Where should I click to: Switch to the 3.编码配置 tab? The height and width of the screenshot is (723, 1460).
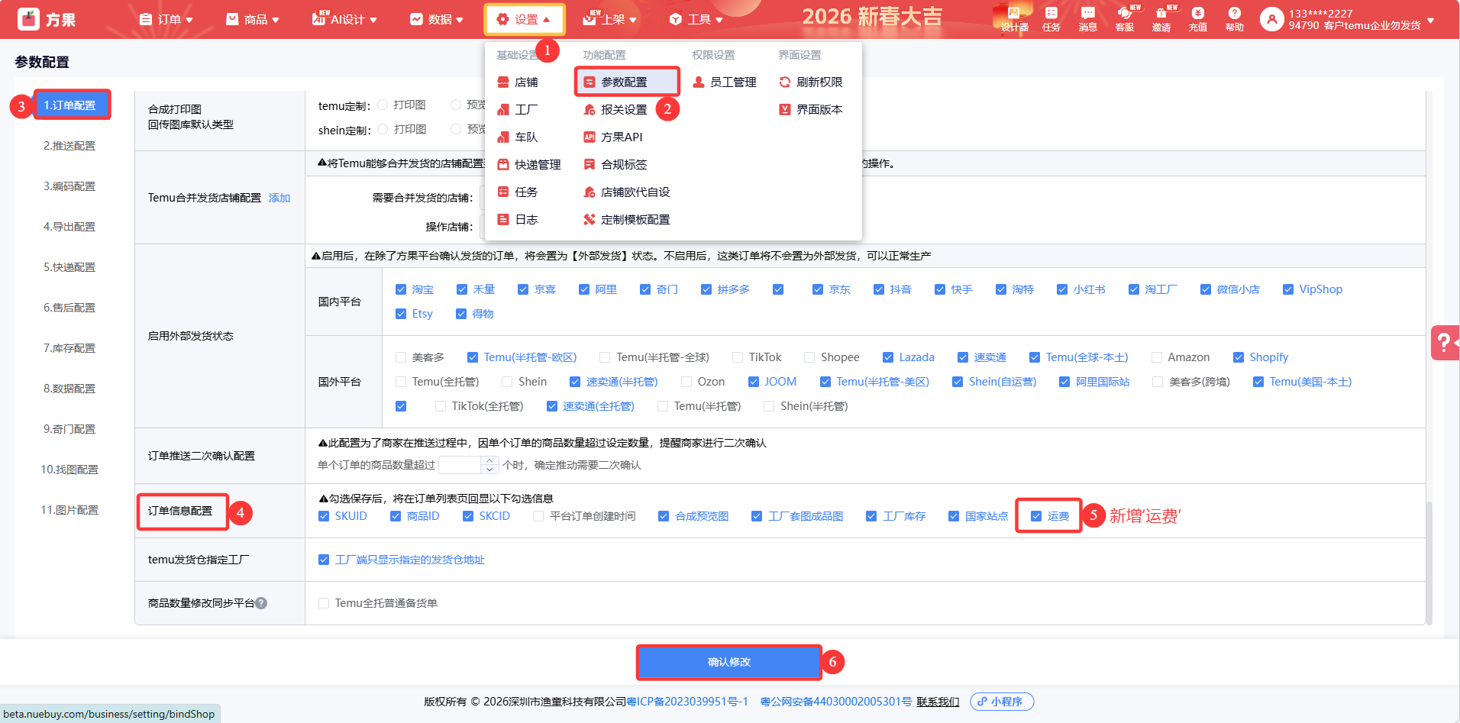pyautogui.click(x=69, y=186)
